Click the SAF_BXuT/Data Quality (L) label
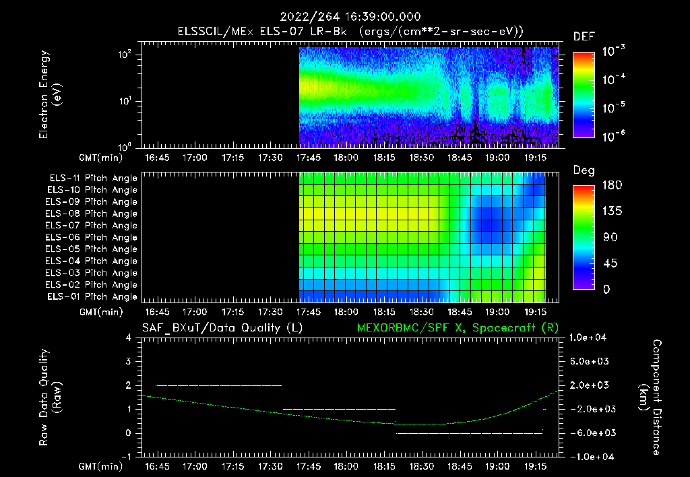This screenshot has width=690, height=477. (222, 328)
